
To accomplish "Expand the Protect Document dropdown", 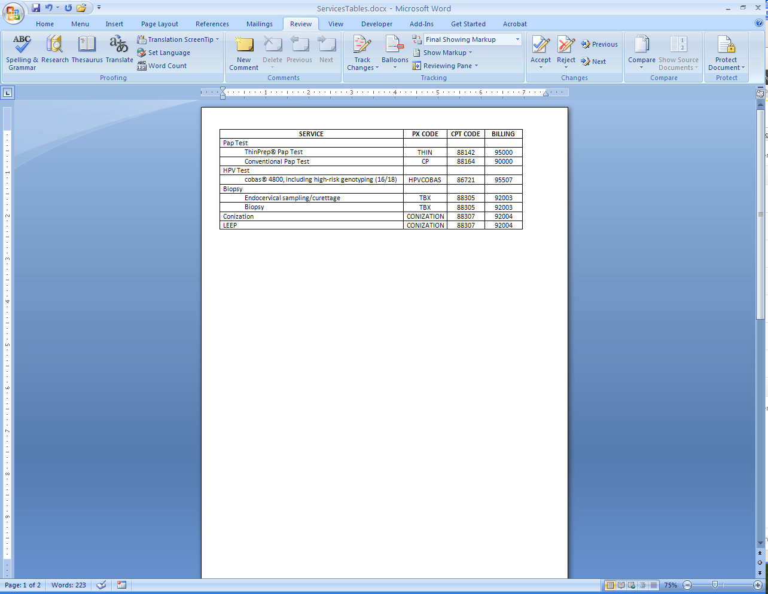I will [x=726, y=63].
